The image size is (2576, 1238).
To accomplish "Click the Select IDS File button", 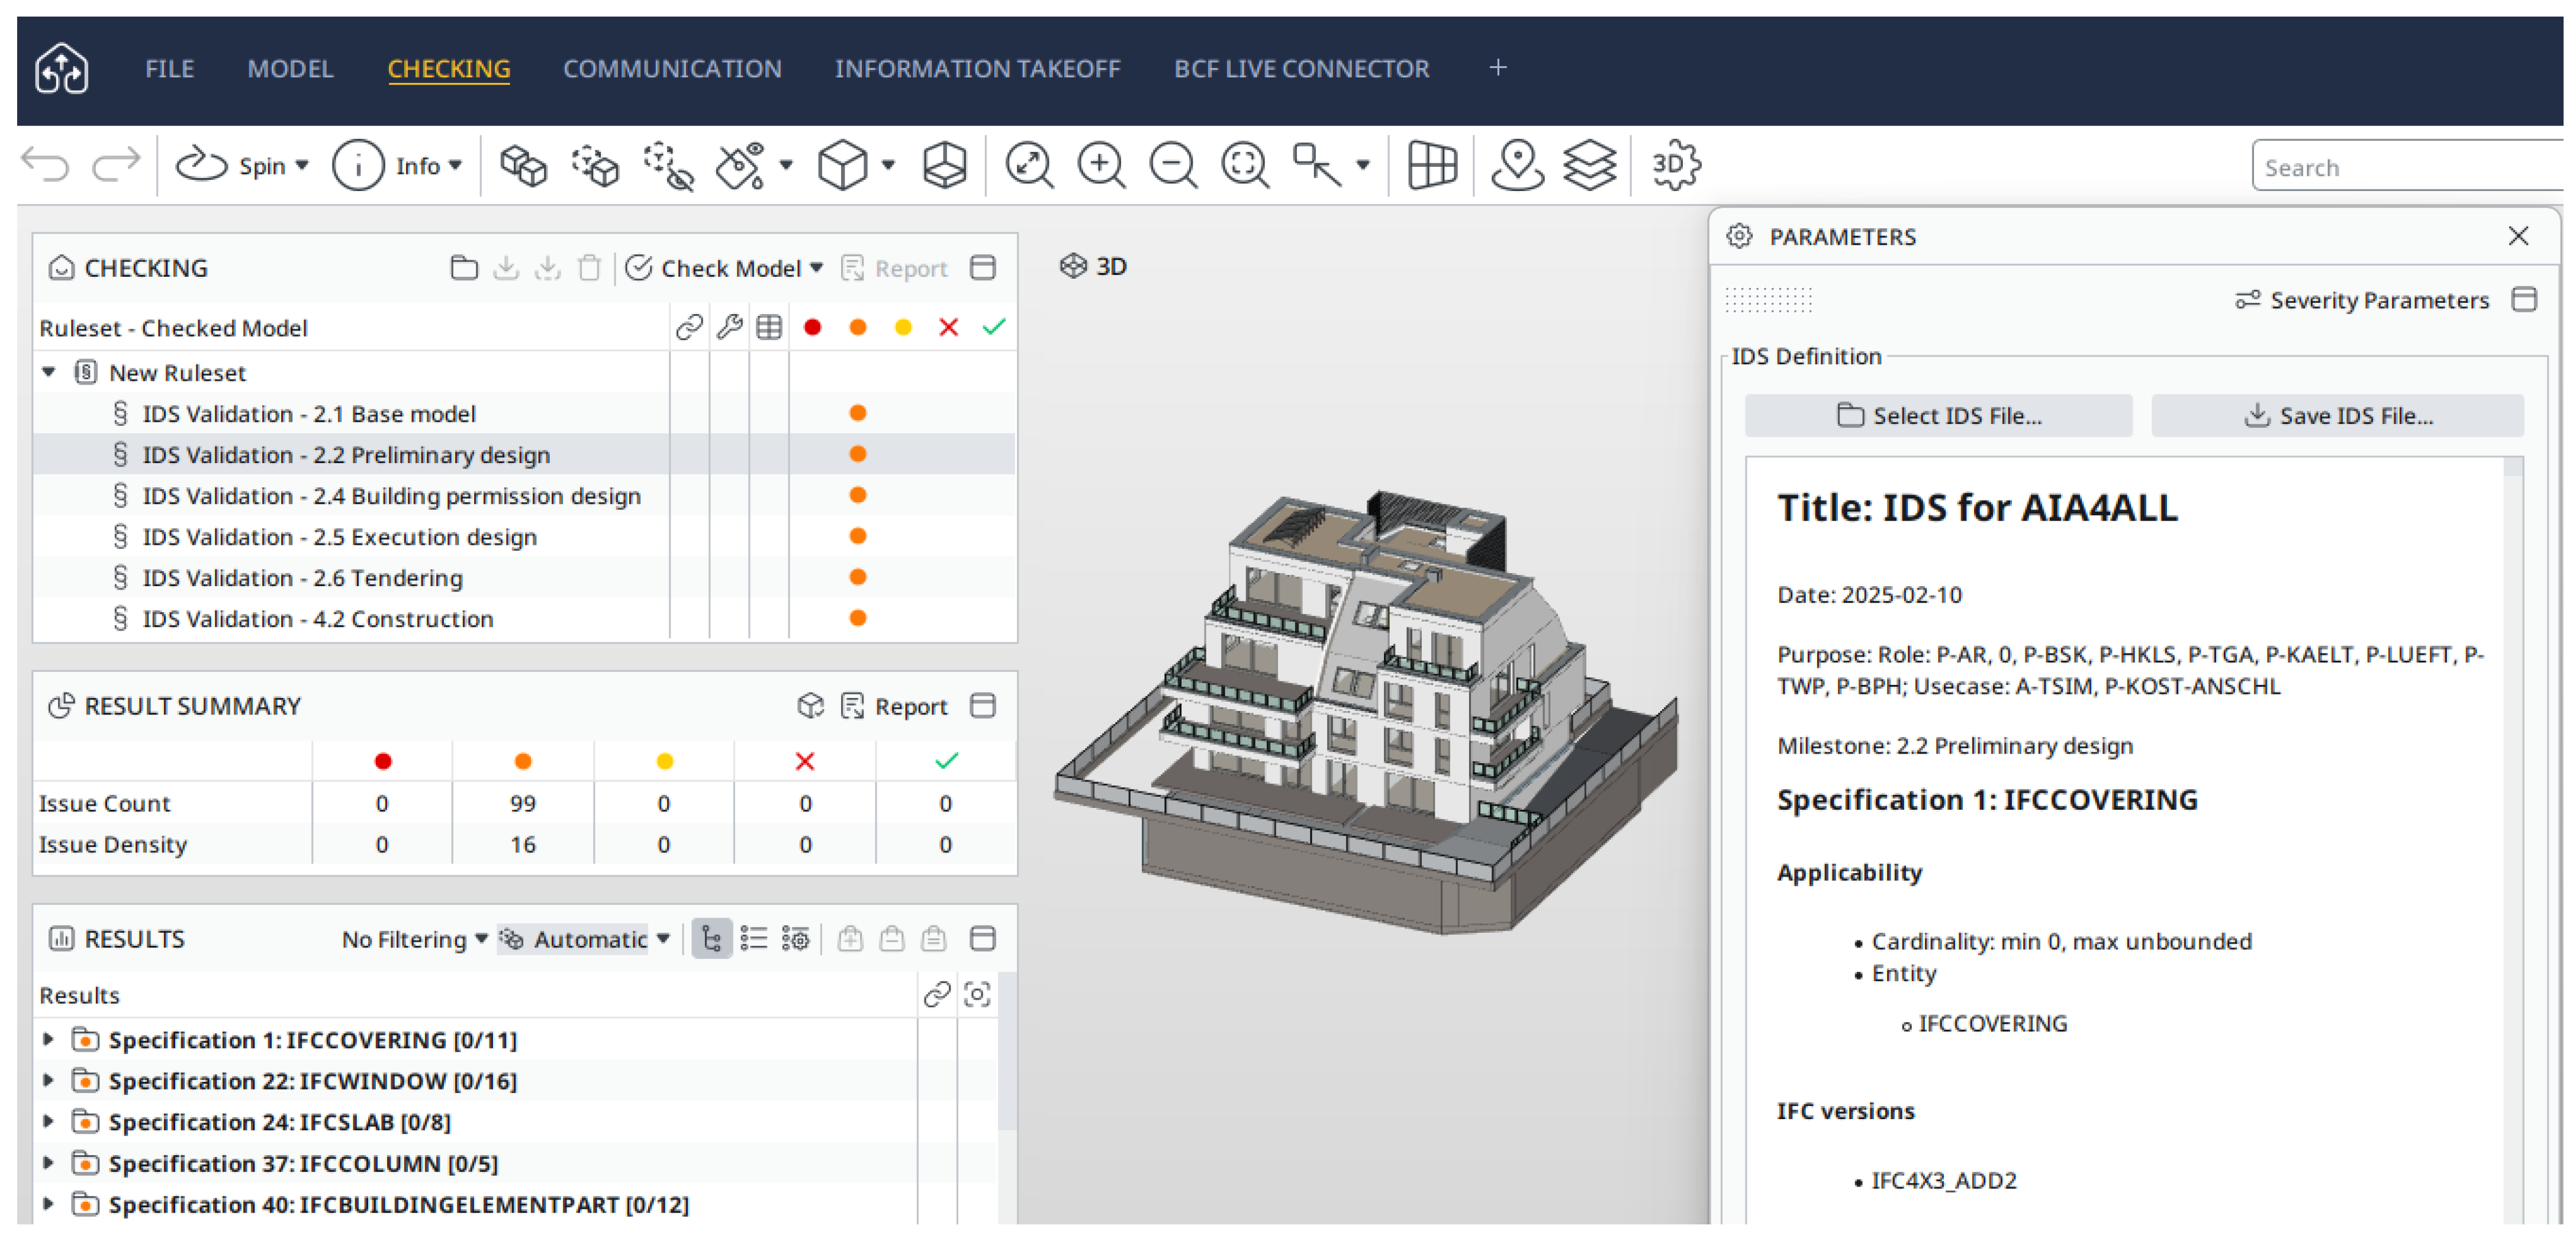I will pyautogui.click(x=1938, y=416).
